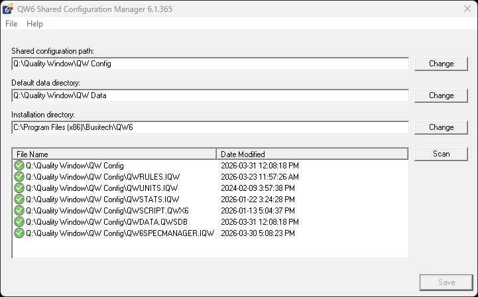This screenshot has height=297, width=478.
Task: Select the QWRULES.IQW file row
Action: coord(210,177)
